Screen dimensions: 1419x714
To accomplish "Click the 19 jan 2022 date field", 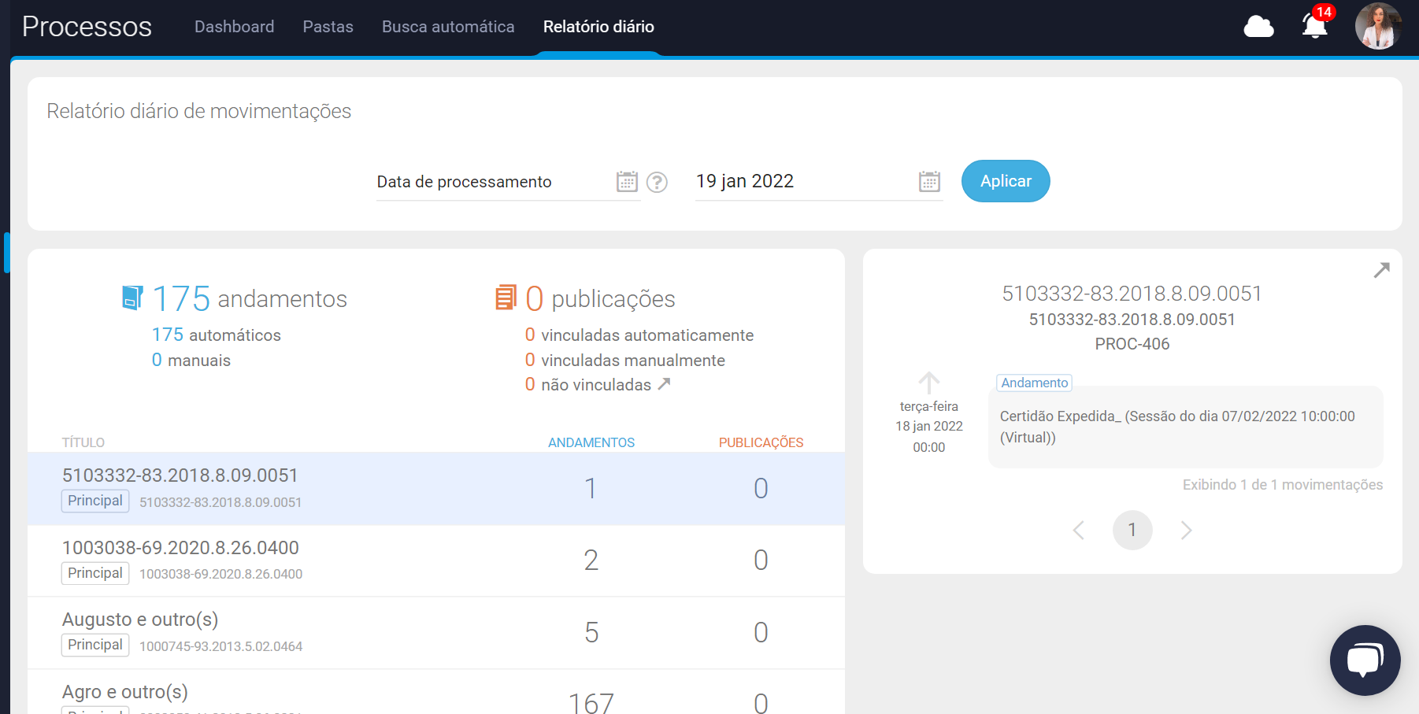I will pyautogui.click(x=803, y=182).
